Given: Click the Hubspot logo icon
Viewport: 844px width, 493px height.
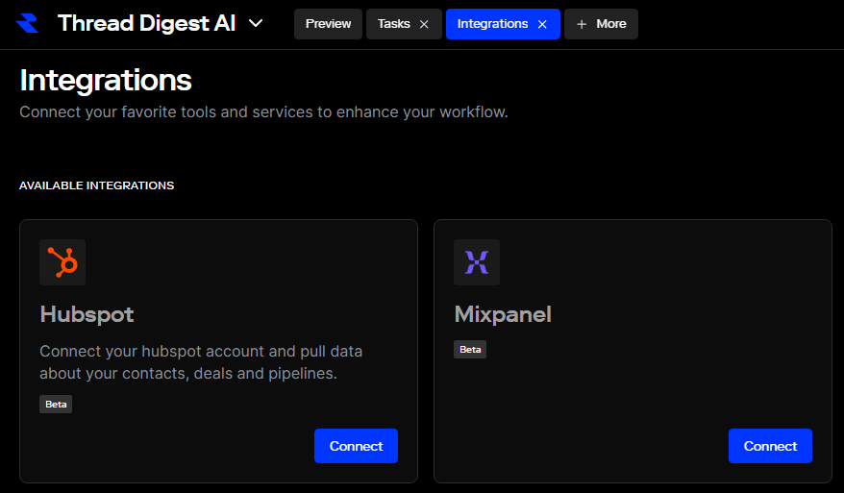Looking at the screenshot, I should pos(62,262).
